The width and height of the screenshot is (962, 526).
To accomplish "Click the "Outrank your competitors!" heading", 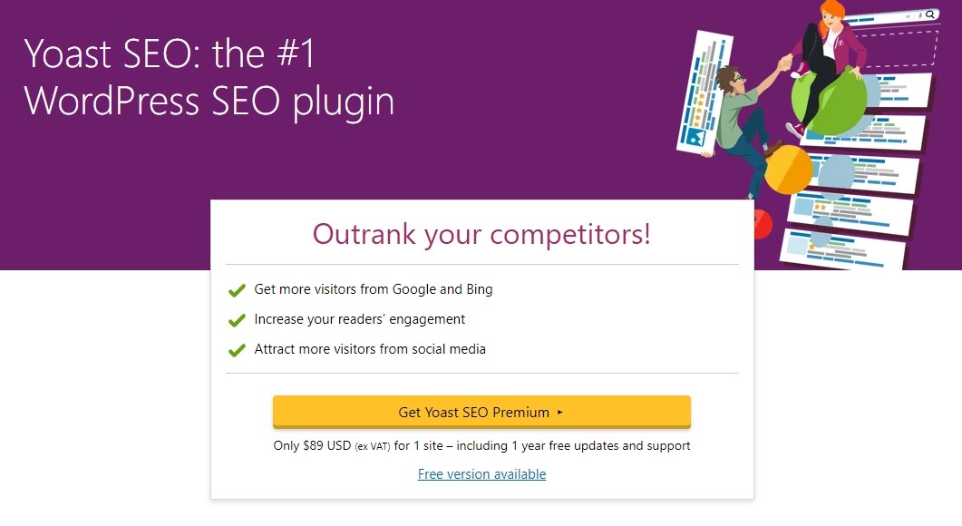I will coord(481,234).
